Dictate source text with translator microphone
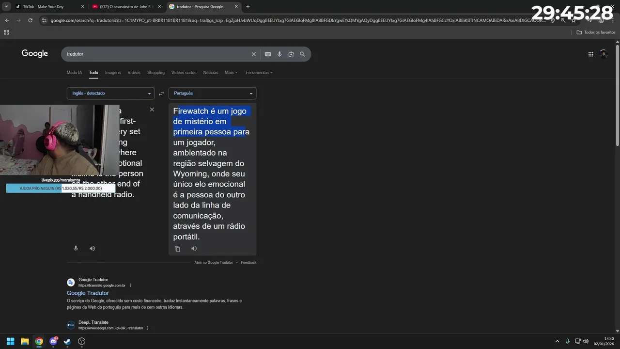 coord(76,248)
